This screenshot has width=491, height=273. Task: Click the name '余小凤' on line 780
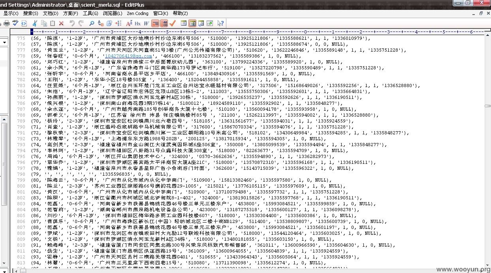point(55,68)
